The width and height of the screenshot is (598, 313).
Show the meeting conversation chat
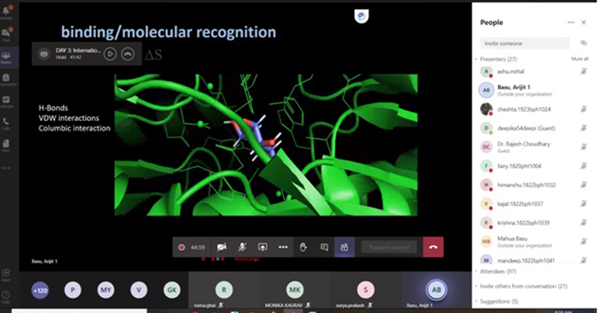324,247
